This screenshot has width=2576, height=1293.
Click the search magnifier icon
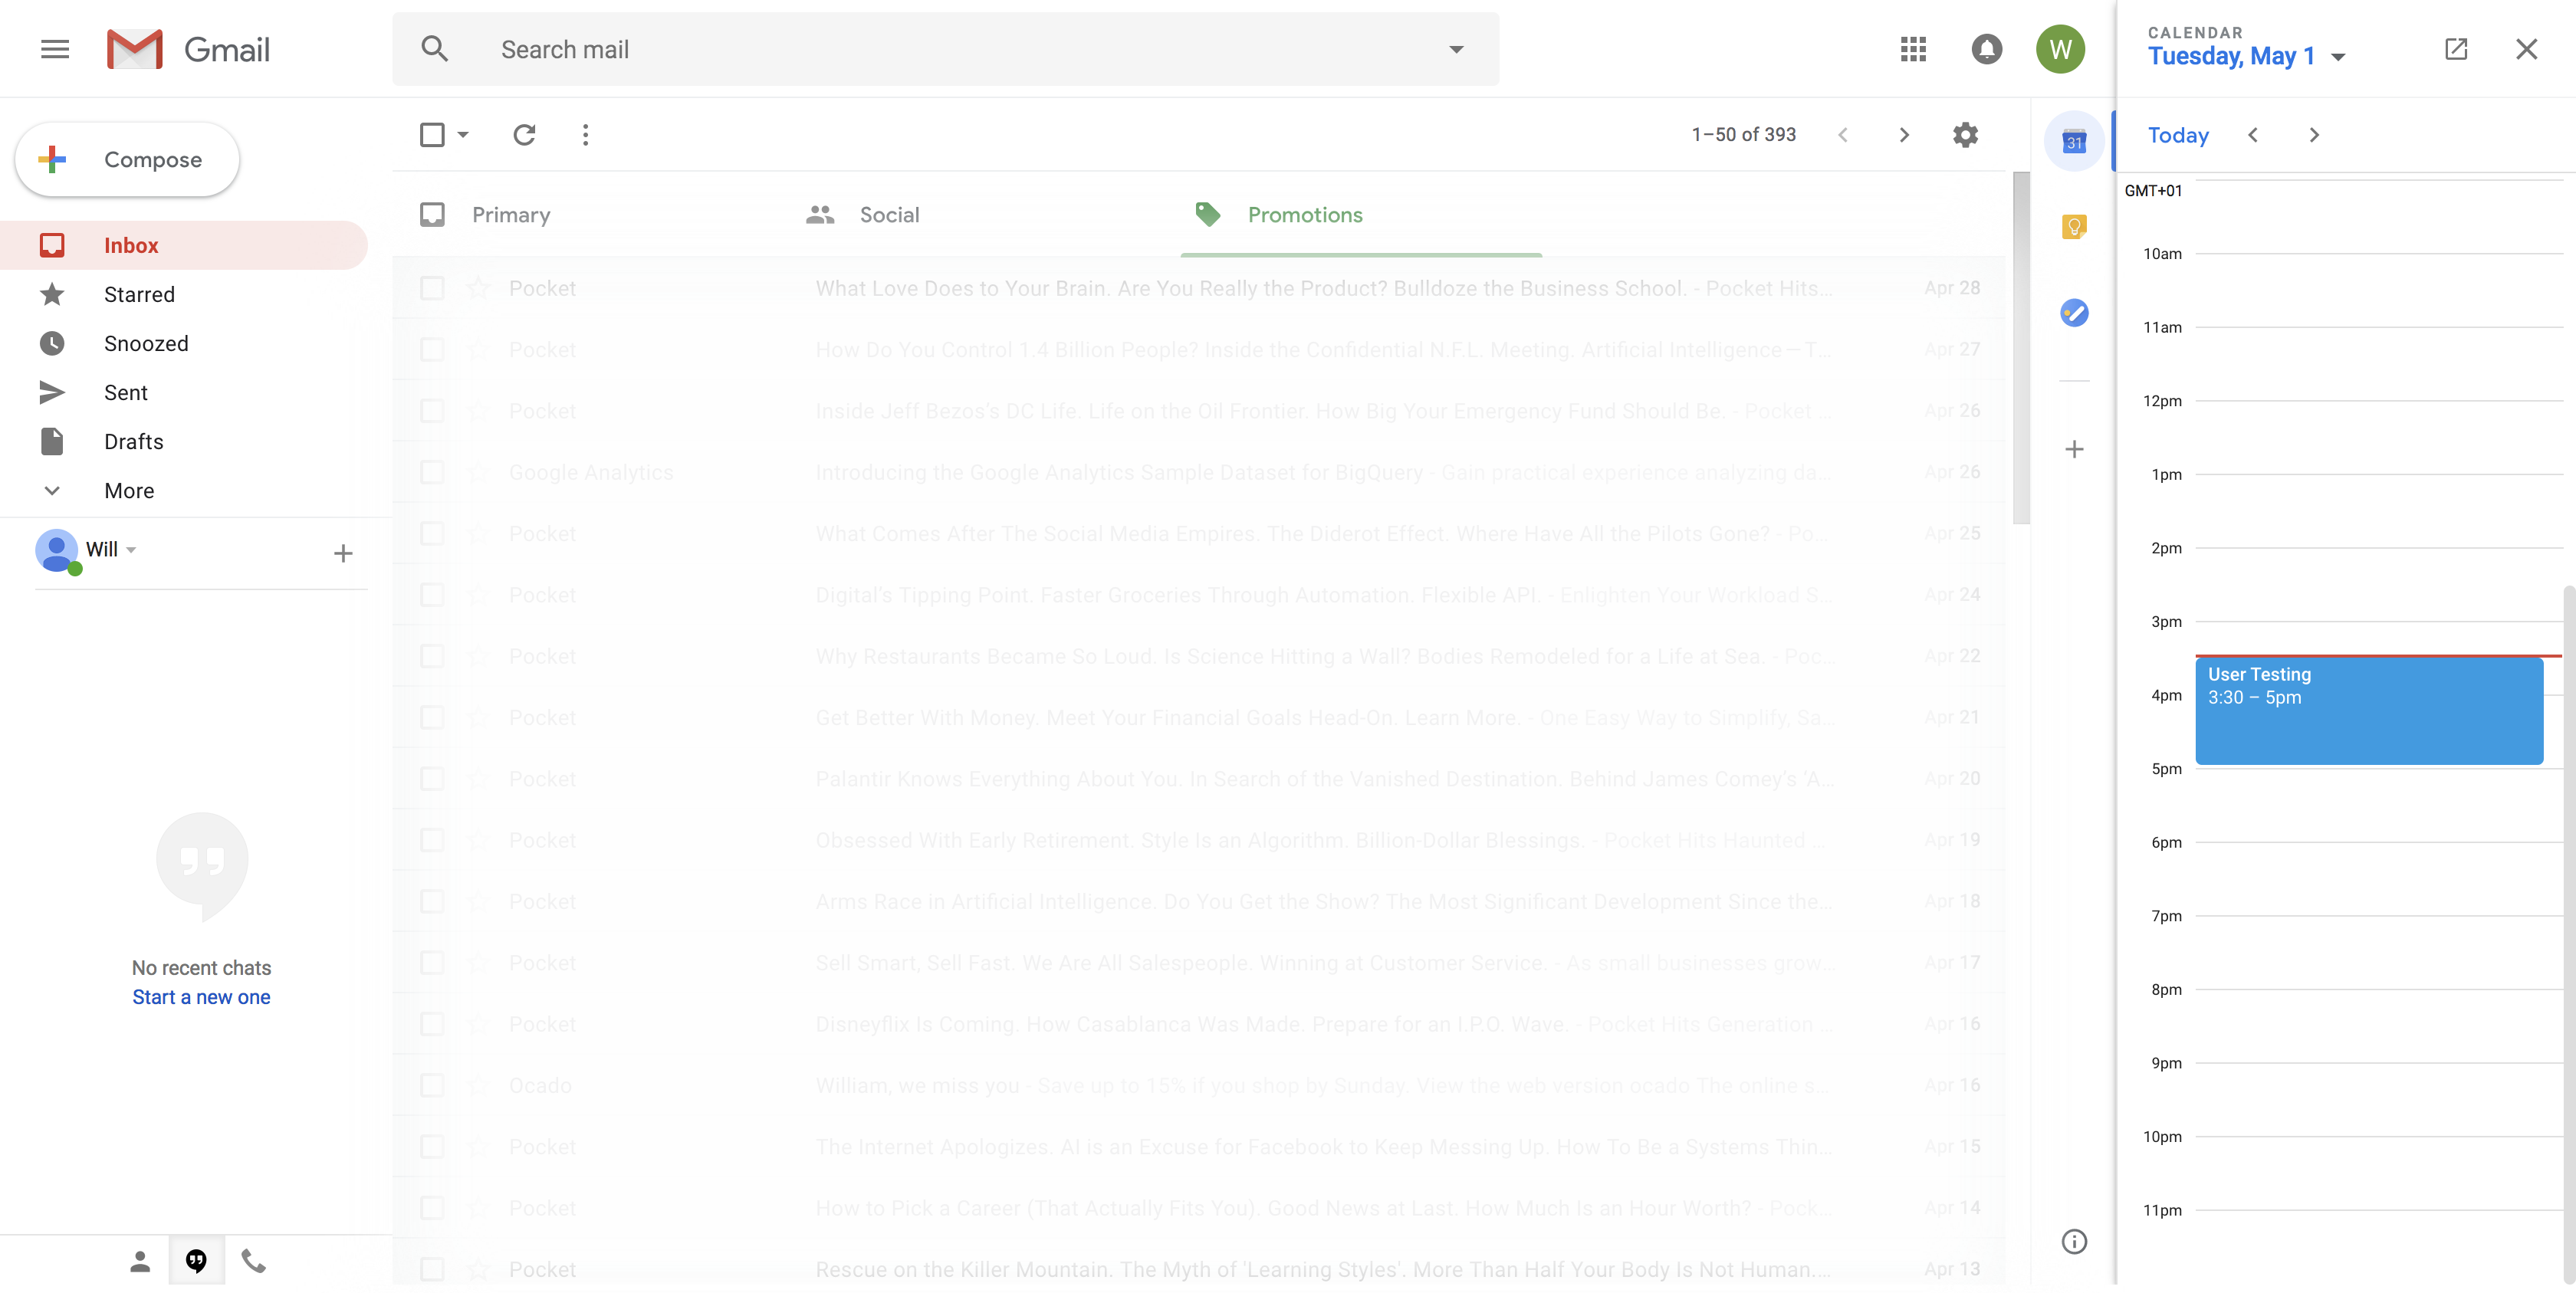[434, 49]
